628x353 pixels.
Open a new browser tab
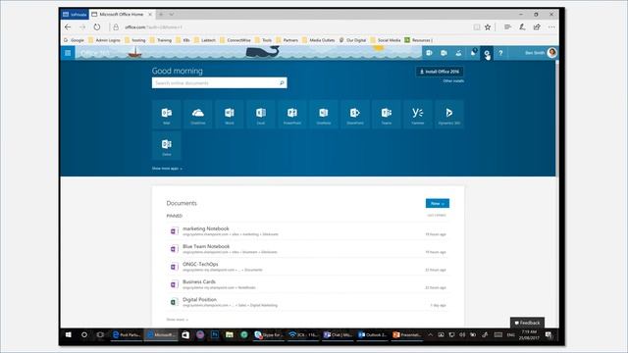coord(161,15)
